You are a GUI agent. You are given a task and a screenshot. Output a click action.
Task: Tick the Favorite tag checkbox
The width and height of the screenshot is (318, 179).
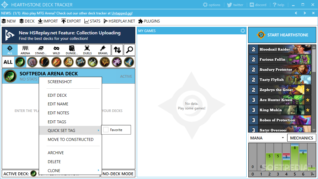[x=106, y=130]
